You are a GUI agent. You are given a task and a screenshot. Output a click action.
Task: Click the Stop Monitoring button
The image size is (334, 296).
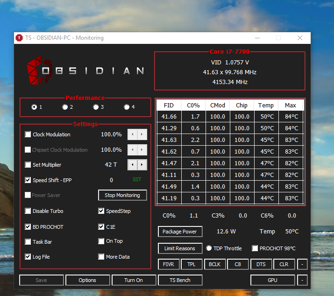click(x=122, y=195)
